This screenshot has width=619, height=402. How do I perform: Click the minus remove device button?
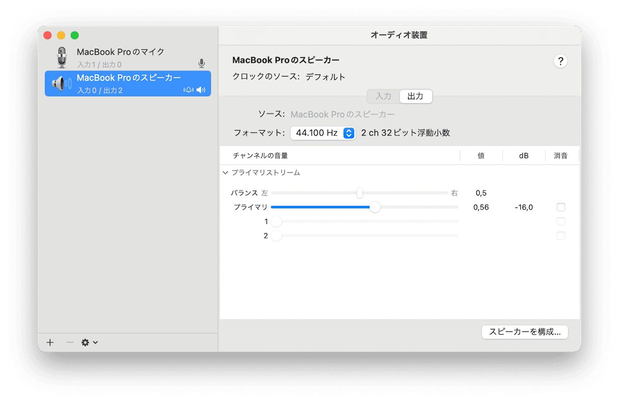click(70, 342)
